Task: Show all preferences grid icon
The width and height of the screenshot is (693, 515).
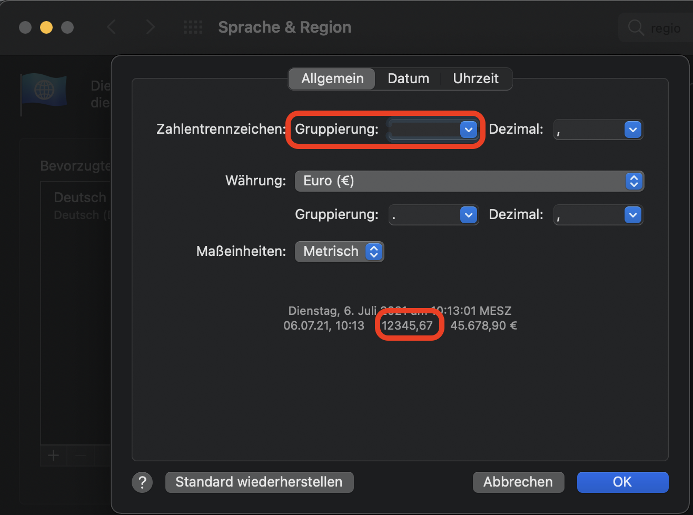Action: click(193, 27)
